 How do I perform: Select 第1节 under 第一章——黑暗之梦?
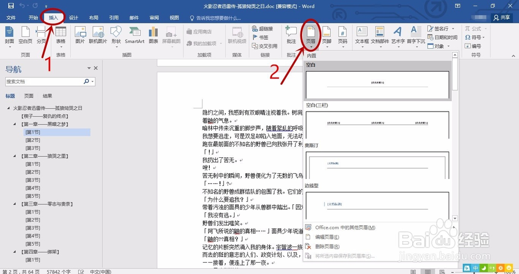32,132
